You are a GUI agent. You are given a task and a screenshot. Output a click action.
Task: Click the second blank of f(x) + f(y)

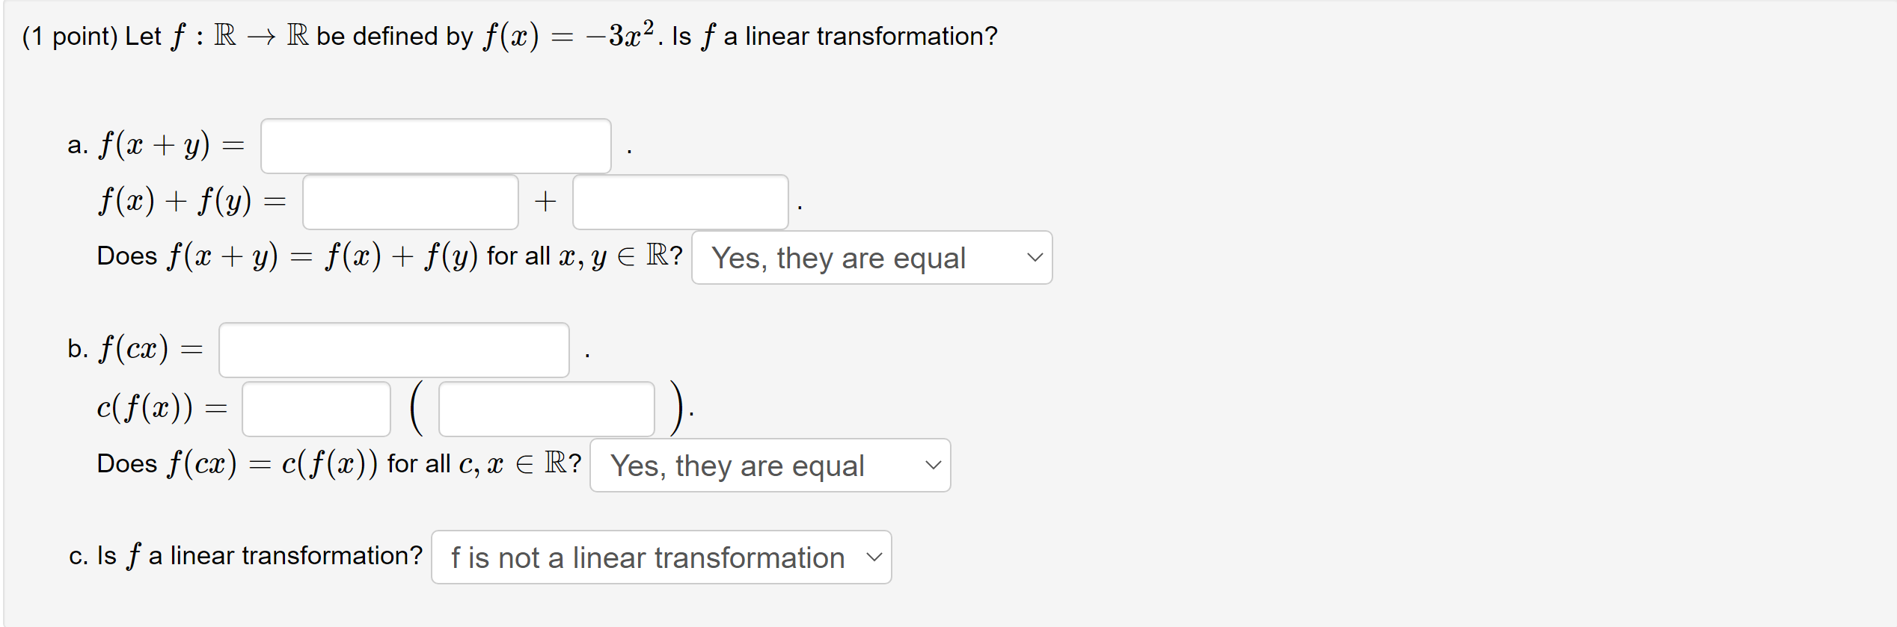point(680,201)
